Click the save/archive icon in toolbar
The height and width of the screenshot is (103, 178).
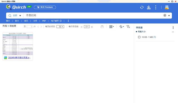(x=102, y=27)
